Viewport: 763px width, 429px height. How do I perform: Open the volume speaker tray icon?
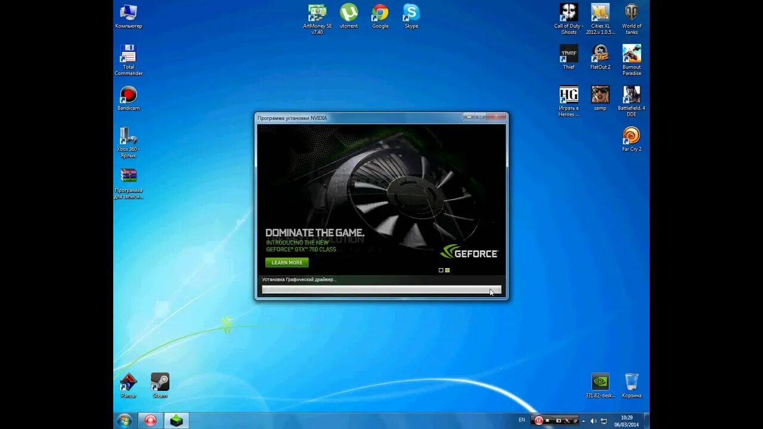pyautogui.click(x=593, y=421)
